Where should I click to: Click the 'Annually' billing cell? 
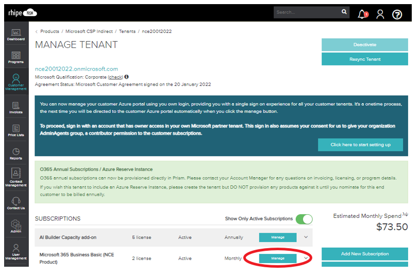pyautogui.click(x=233, y=237)
